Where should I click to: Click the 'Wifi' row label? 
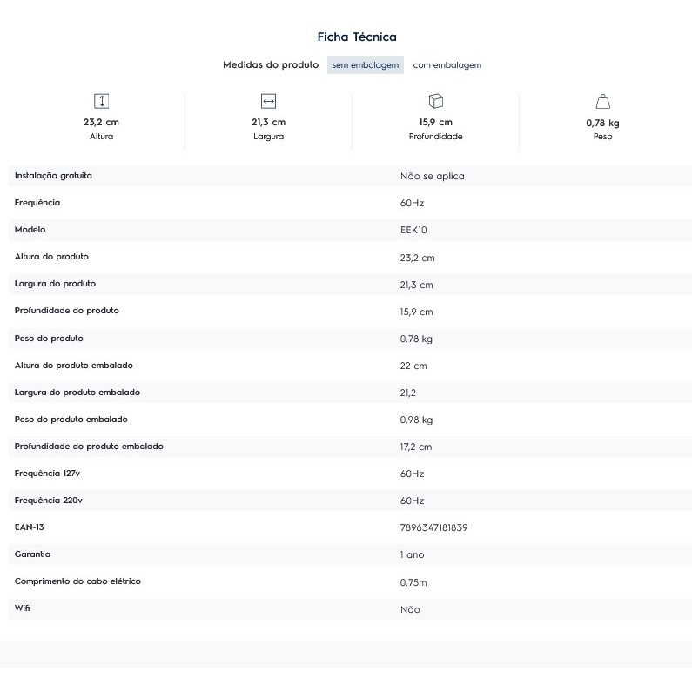click(22, 608)
